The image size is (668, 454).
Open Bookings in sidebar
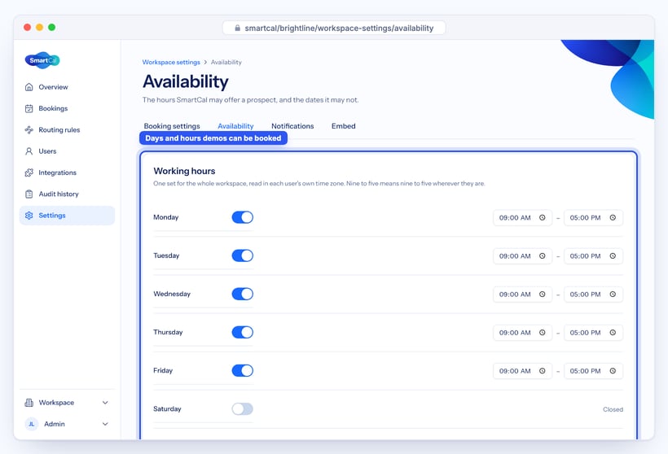(67, 108)
